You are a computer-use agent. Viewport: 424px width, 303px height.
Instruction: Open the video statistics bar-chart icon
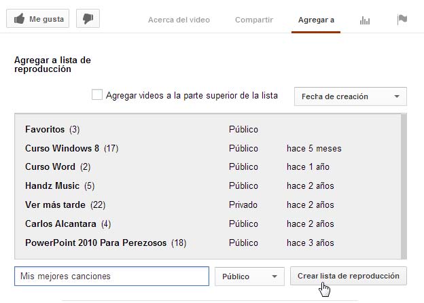[x=365, y=20]
